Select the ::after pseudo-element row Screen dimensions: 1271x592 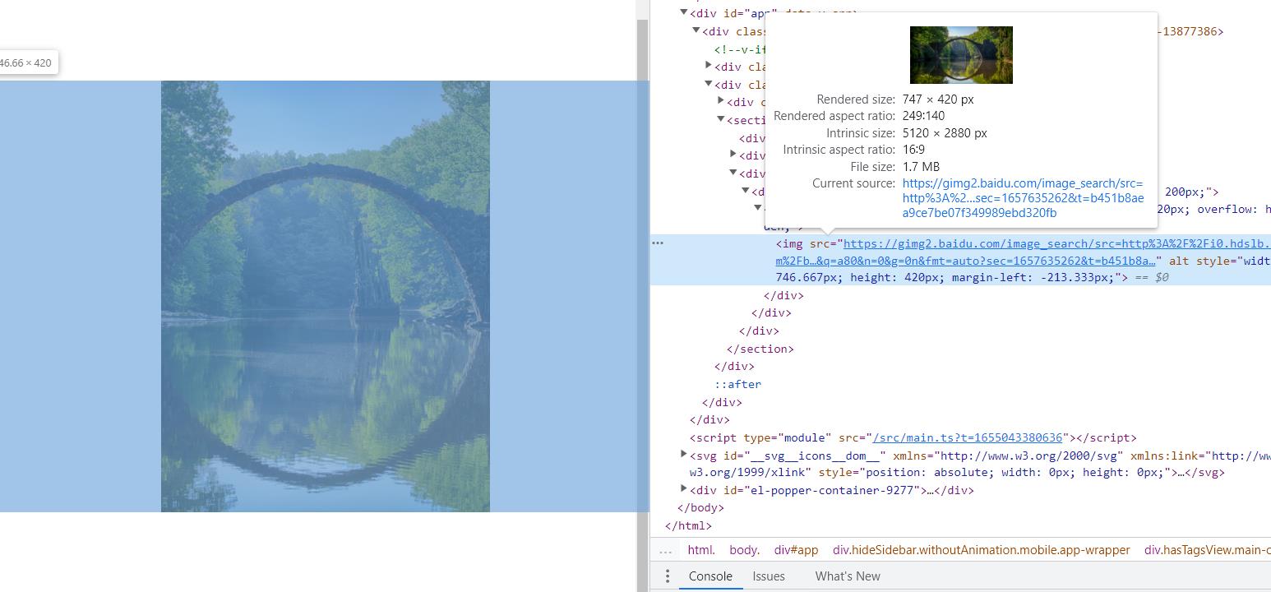click(x=737, y=384)
